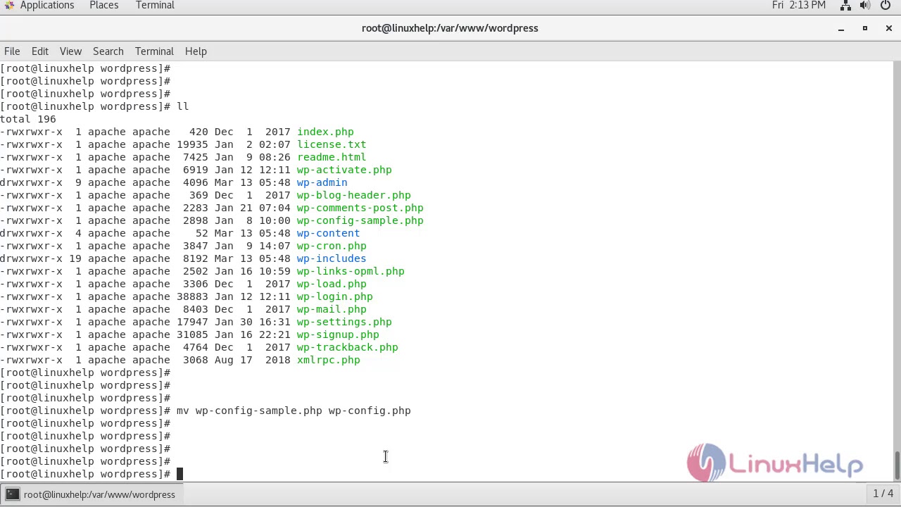Open the View menu

pyautogui.click(x=70, y=51)
